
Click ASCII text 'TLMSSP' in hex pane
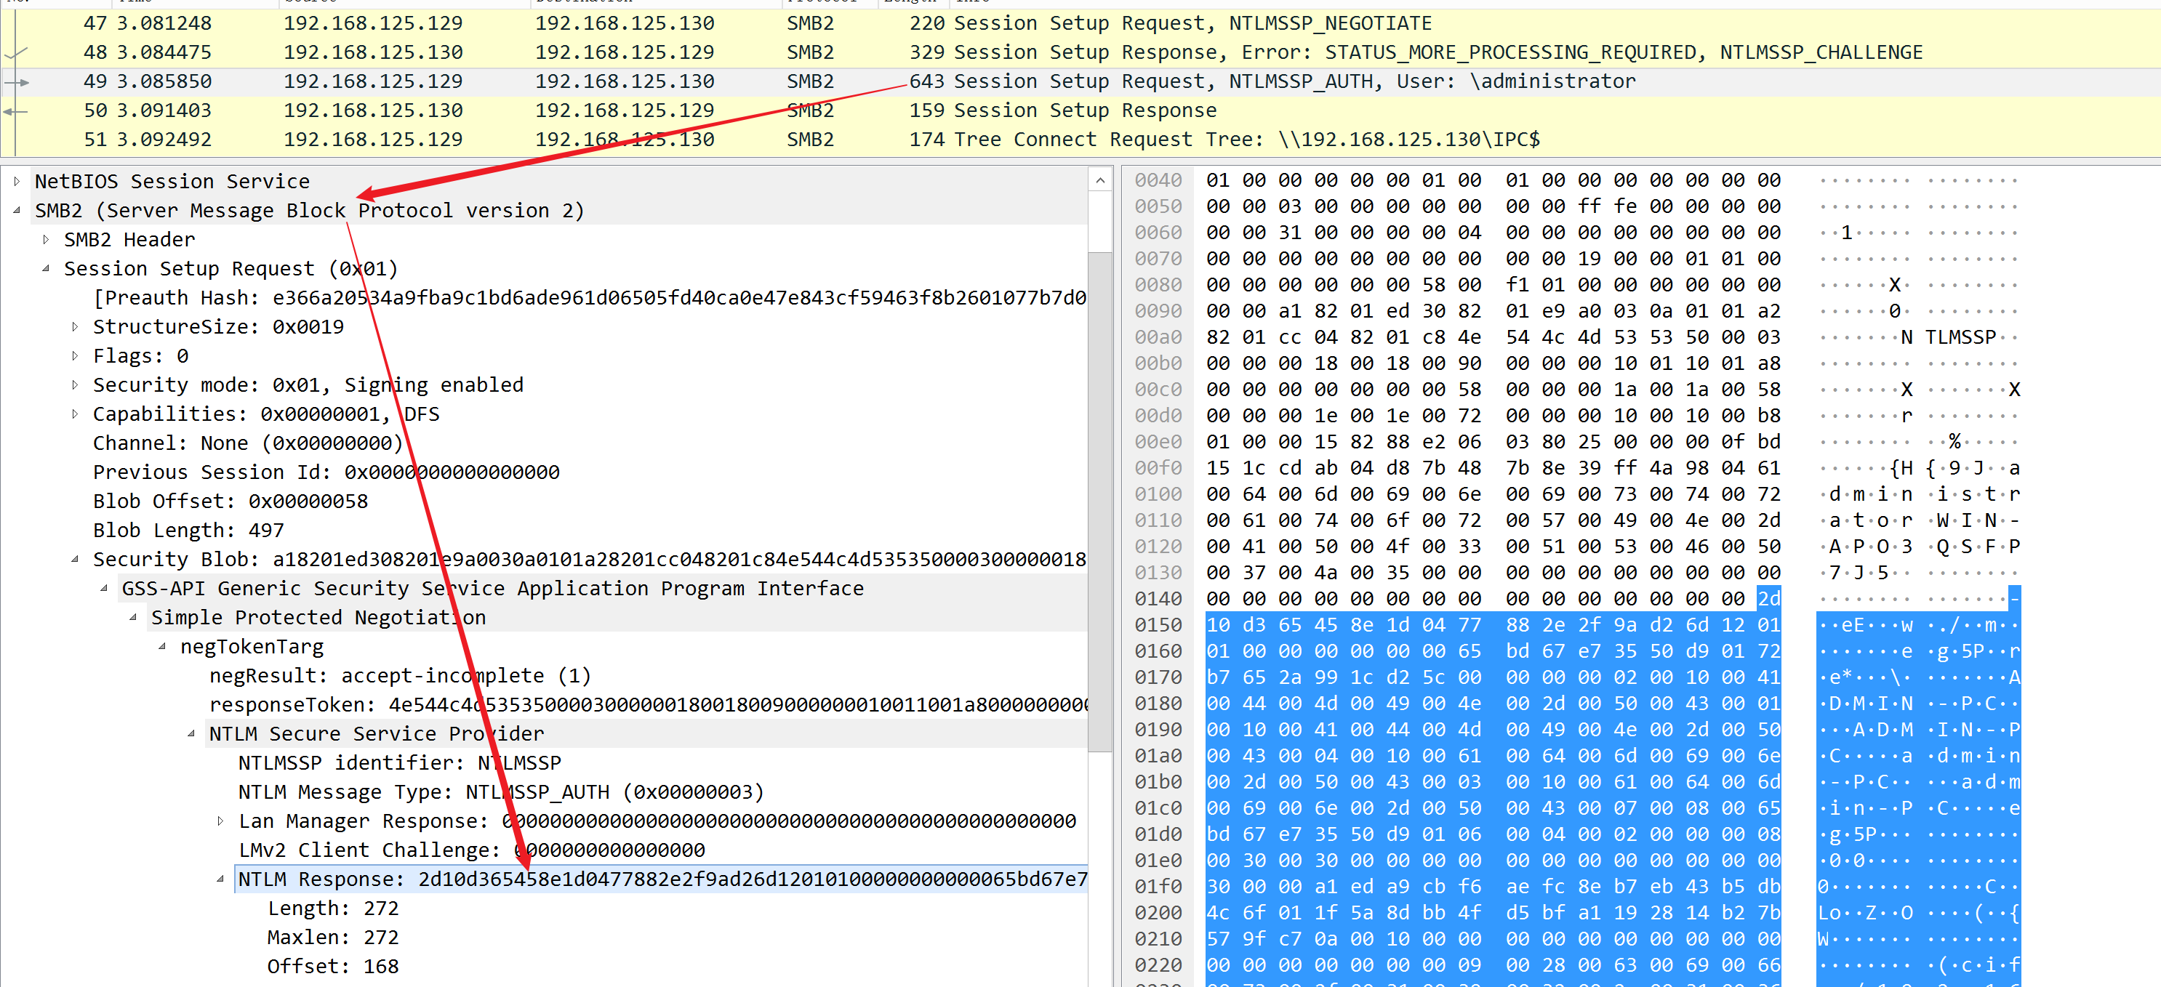1960,337
